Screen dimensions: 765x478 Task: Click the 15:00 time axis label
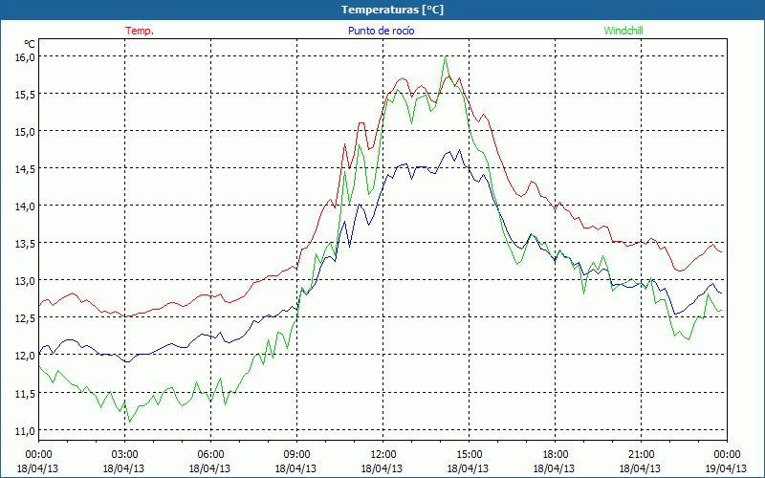point(469,455)
